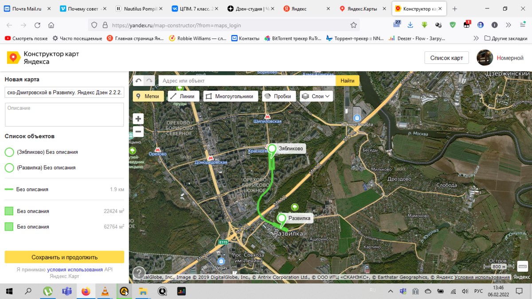Open the mail extension with 27 badge
The image size is (532, 299).
click(397, 24)
